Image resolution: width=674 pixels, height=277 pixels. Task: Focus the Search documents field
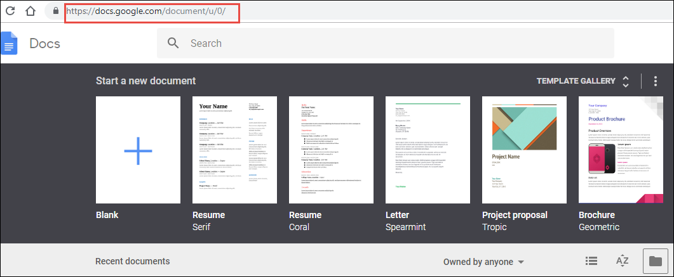pyautogui.click(x=385, y=43)
